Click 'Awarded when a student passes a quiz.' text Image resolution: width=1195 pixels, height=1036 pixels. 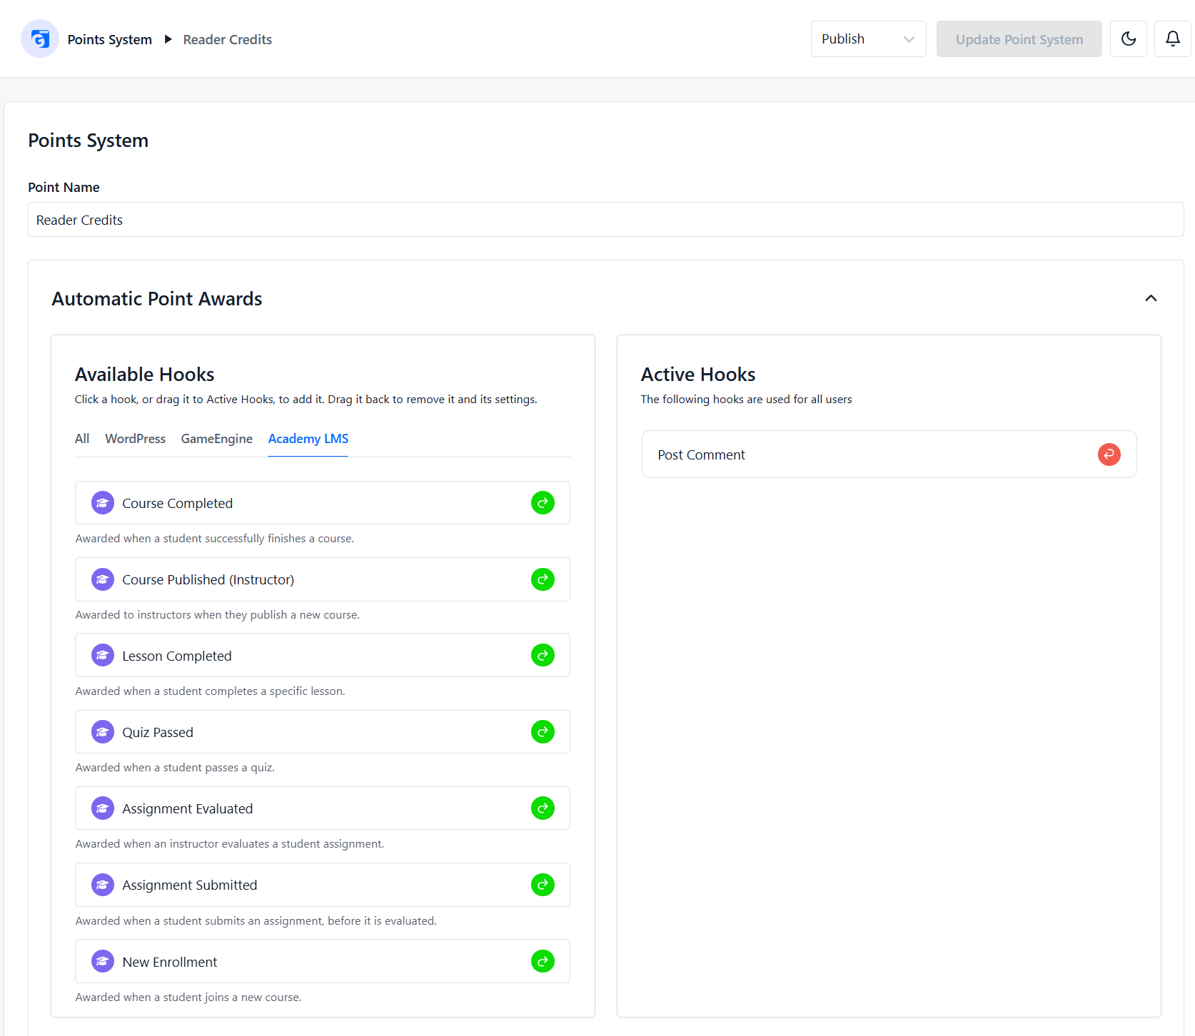click(175, 768)
